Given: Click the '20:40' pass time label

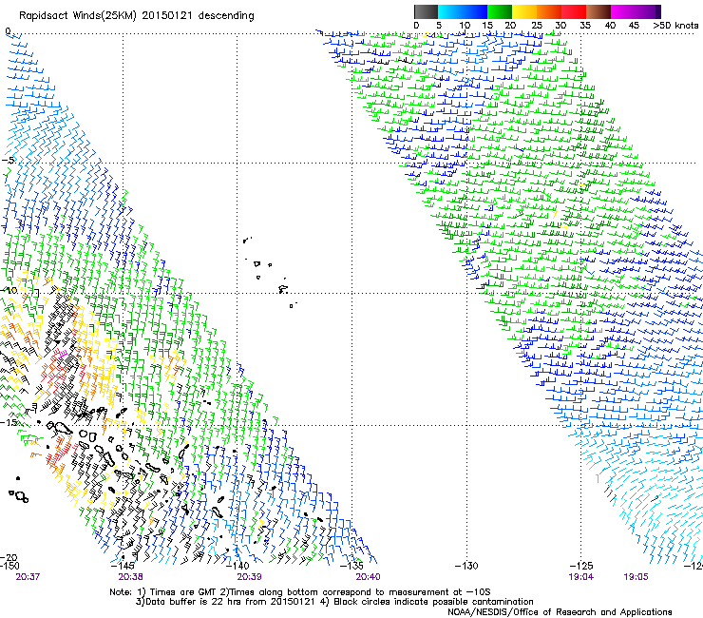Looking at the screenshot, I should tap(368, 576).
